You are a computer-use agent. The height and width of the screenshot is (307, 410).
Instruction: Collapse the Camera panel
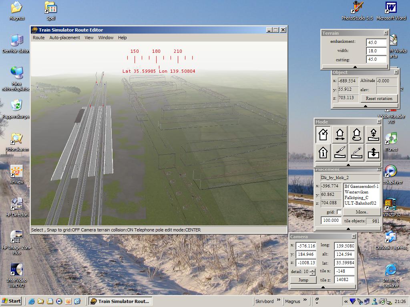point(323,287)
